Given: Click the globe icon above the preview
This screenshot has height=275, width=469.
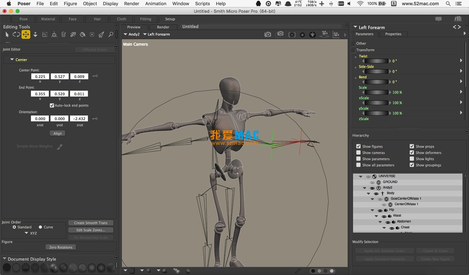Looking at the screenshot, I should click(312, 35).
